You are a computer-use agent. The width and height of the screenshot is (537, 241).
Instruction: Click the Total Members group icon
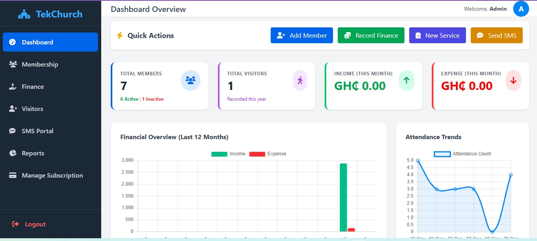pos(191,80)
